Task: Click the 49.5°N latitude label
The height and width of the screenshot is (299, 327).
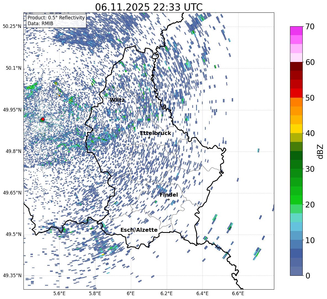Action: tap(13, 234)
